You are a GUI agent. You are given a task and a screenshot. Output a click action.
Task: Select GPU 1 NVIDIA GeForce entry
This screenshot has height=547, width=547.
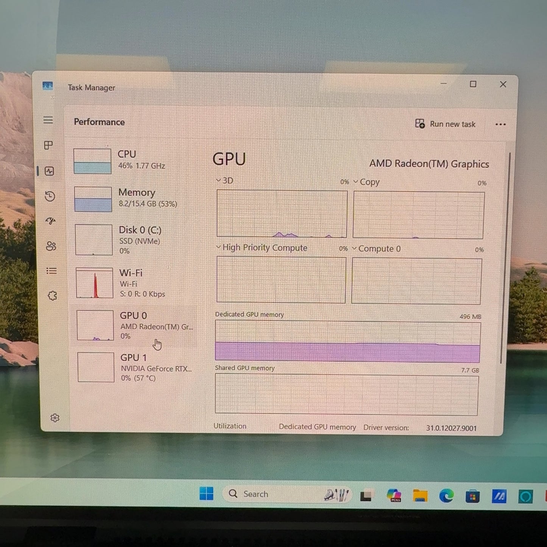tap(135, 367)
